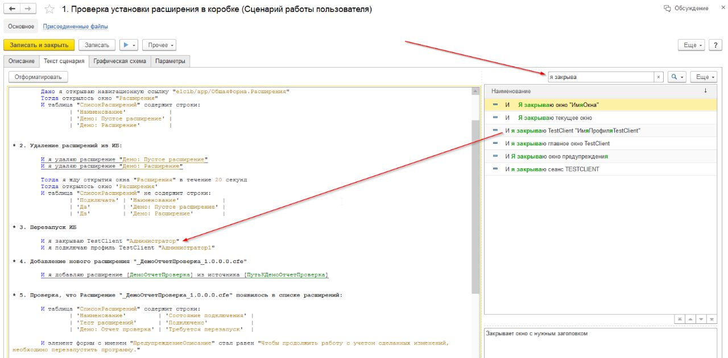This screenshot has height=358, width=728.
Task: Click the table cell 'Требуется перезапуск'
Action: coord(205,330)
